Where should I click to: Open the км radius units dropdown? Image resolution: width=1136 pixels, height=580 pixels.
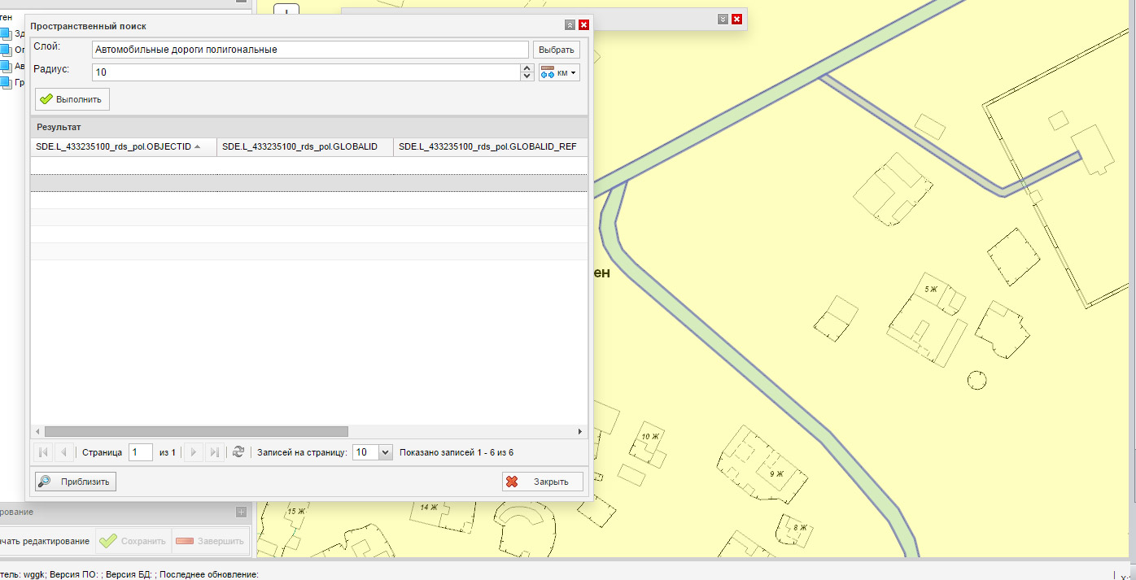pyautogui.click(x=559, y=73)
